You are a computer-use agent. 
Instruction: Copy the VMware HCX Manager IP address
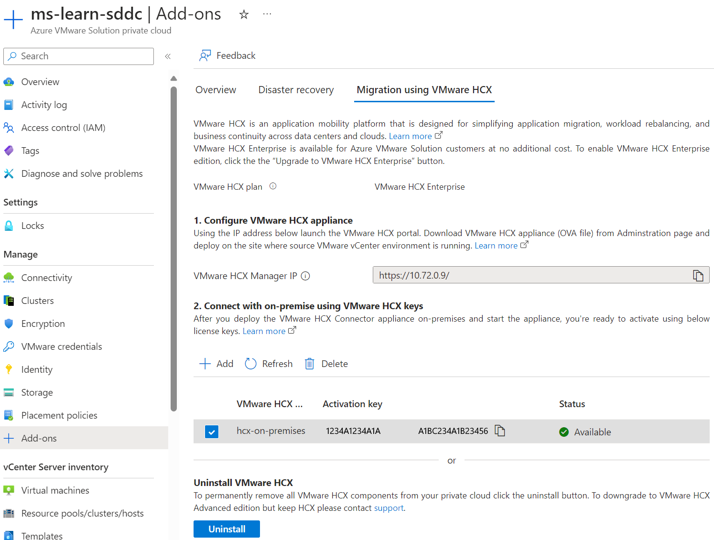point(698,275)
